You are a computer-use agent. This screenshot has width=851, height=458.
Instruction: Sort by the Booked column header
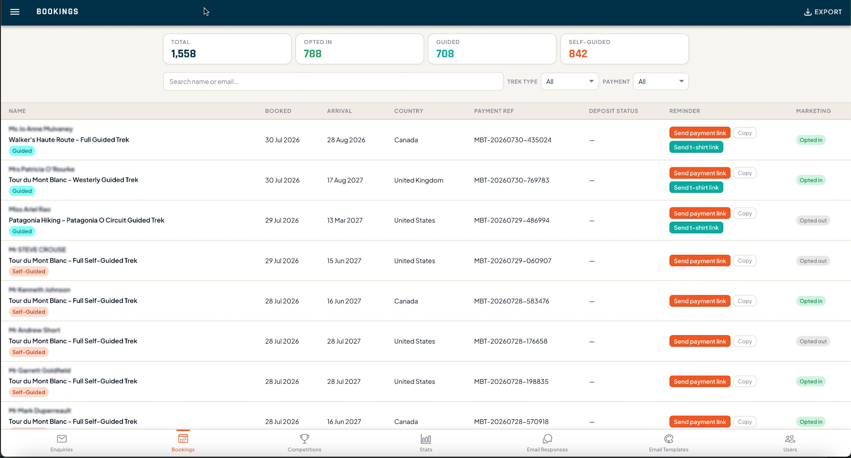(278, 111)
